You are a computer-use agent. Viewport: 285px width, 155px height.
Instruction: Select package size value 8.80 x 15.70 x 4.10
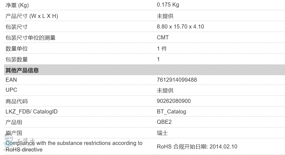tap(180, 27)
